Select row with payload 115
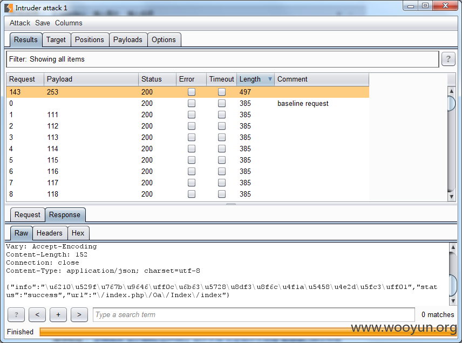The image size is (462, 343). point(187,160)
